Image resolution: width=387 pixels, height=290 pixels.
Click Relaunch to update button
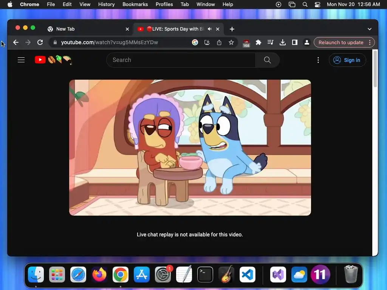341,42
